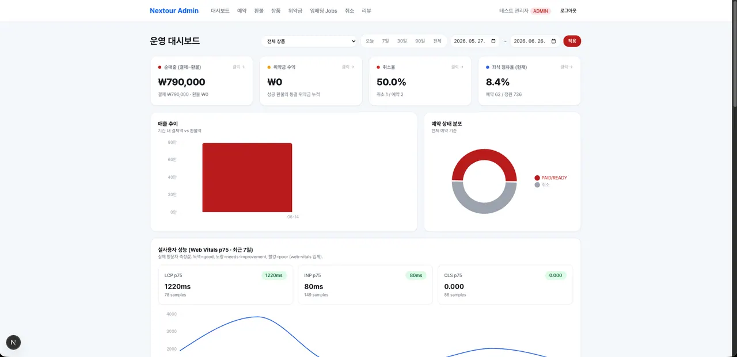Screen dimensions: 737x357
Task: Open the 대시보드 nav item
Action: click(x=220, y=11)
